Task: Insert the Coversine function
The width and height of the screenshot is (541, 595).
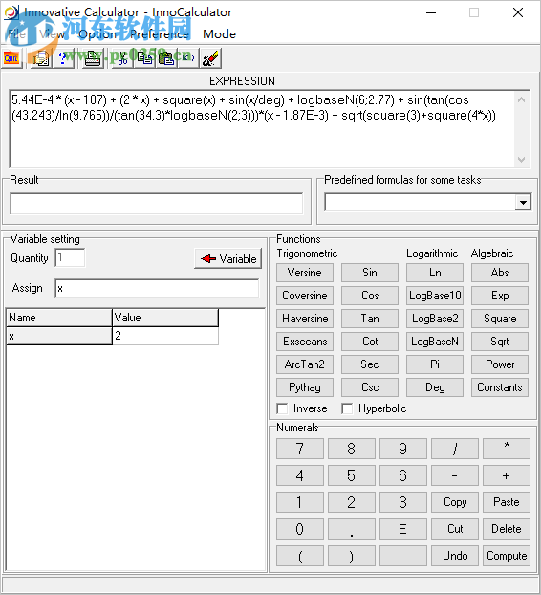Action: click(x=305, y=296)
